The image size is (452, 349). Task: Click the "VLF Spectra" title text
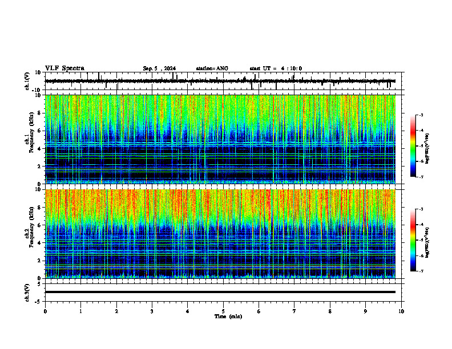[64, 68]
